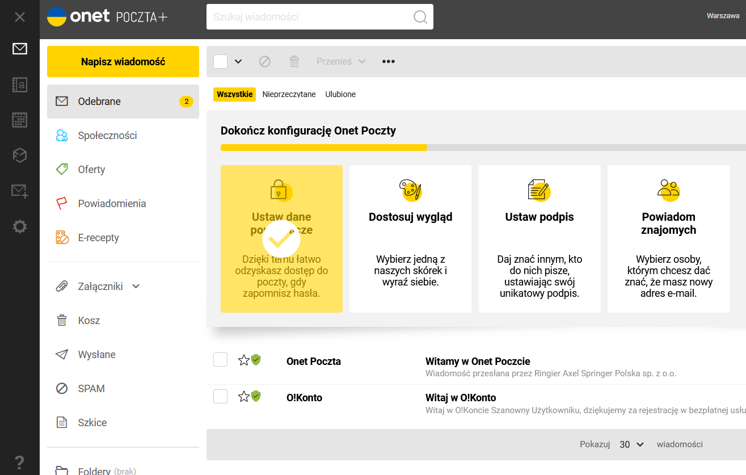Open the three-dots more actions menu
746x475 pixels.
pyautogui.click(x=389, y=61)
